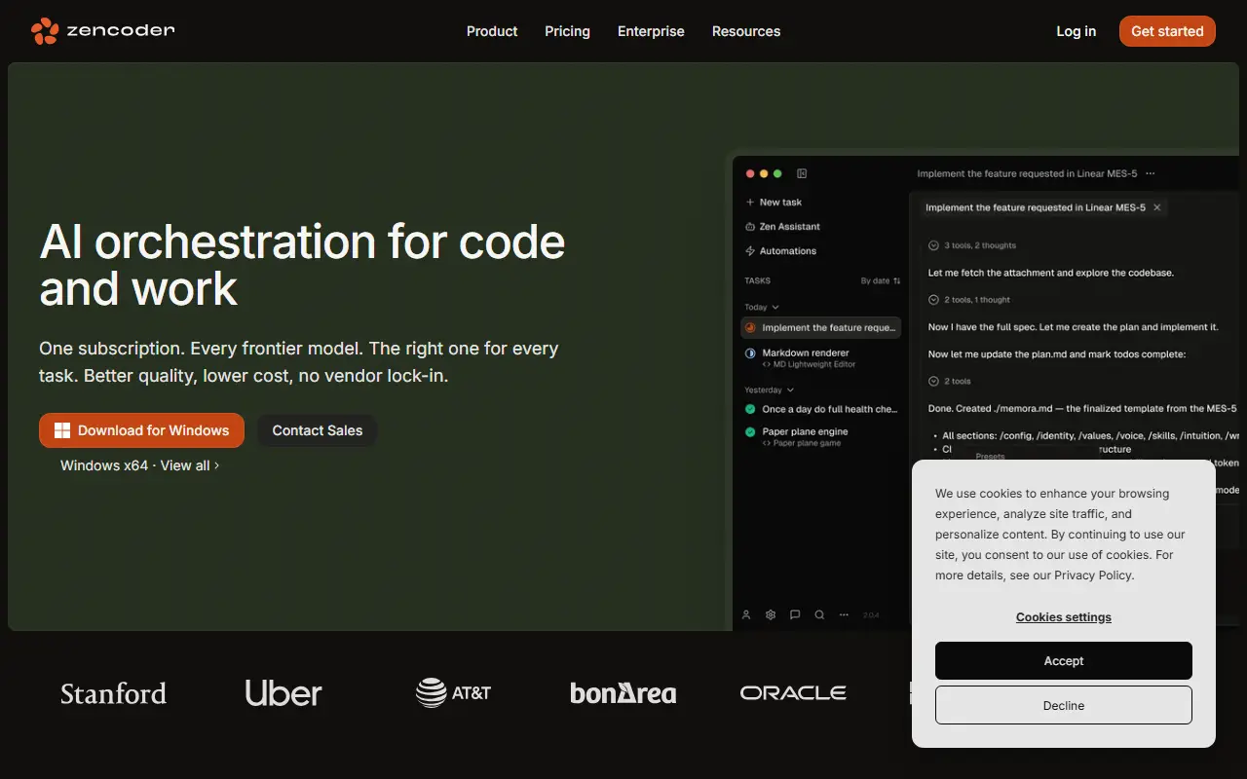The image size is (1247, 779).
Task: Click the Get started button
Action: [x=1167, y=31]
